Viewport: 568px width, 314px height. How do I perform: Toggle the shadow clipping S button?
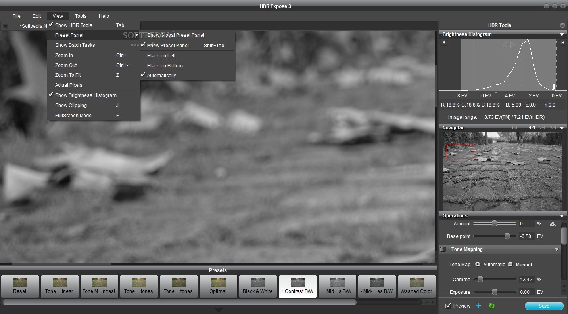[x=444, y=43]
